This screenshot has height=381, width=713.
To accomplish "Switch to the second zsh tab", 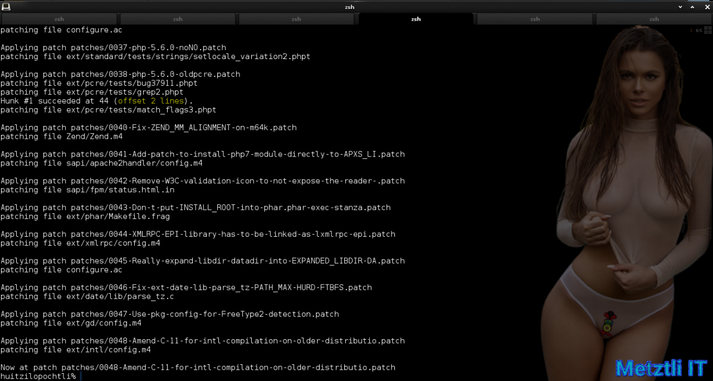I will (178, 19).
